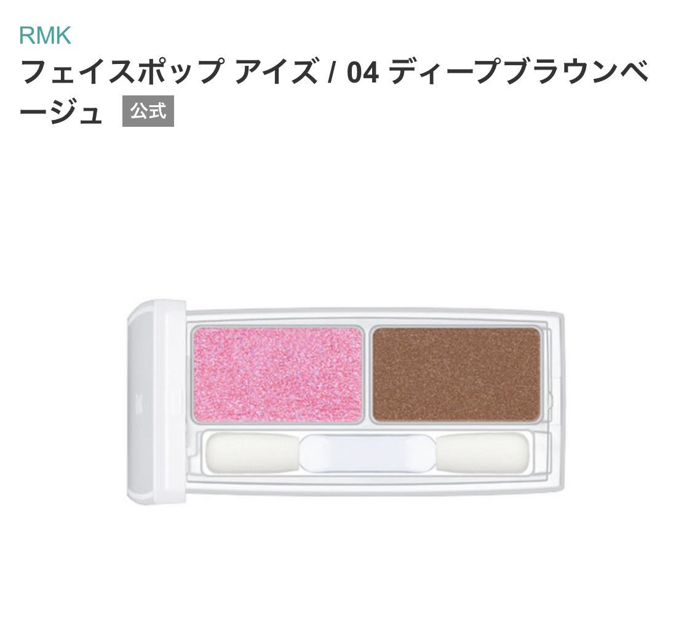Click the clear applicator handle center
This screenshot has width=692, height=621.
367,453
